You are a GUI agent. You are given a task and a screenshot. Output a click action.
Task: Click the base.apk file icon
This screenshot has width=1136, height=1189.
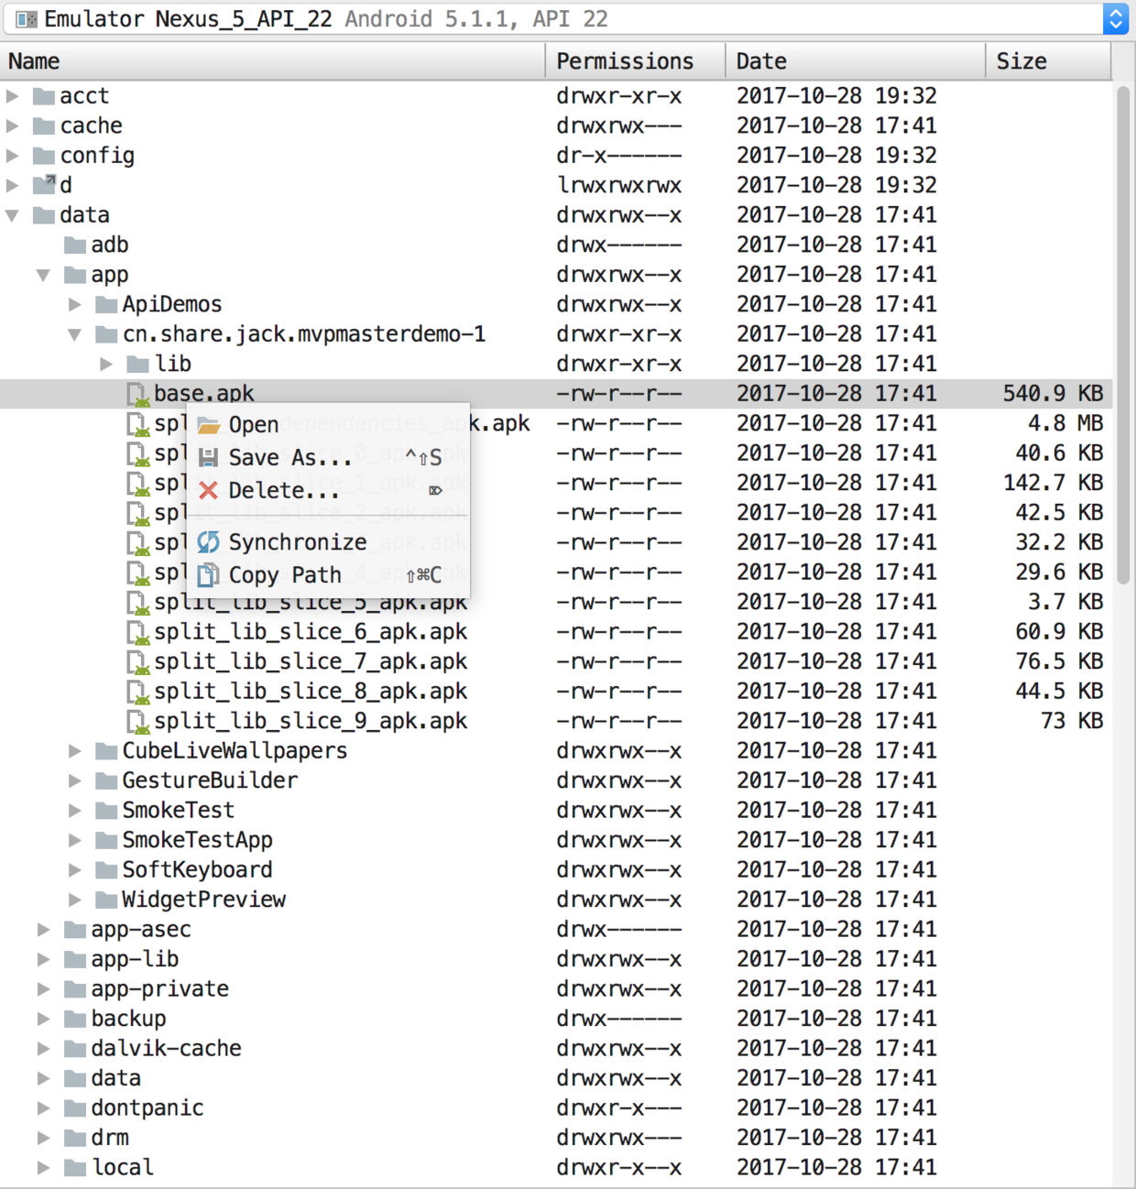tap(137, 394)
